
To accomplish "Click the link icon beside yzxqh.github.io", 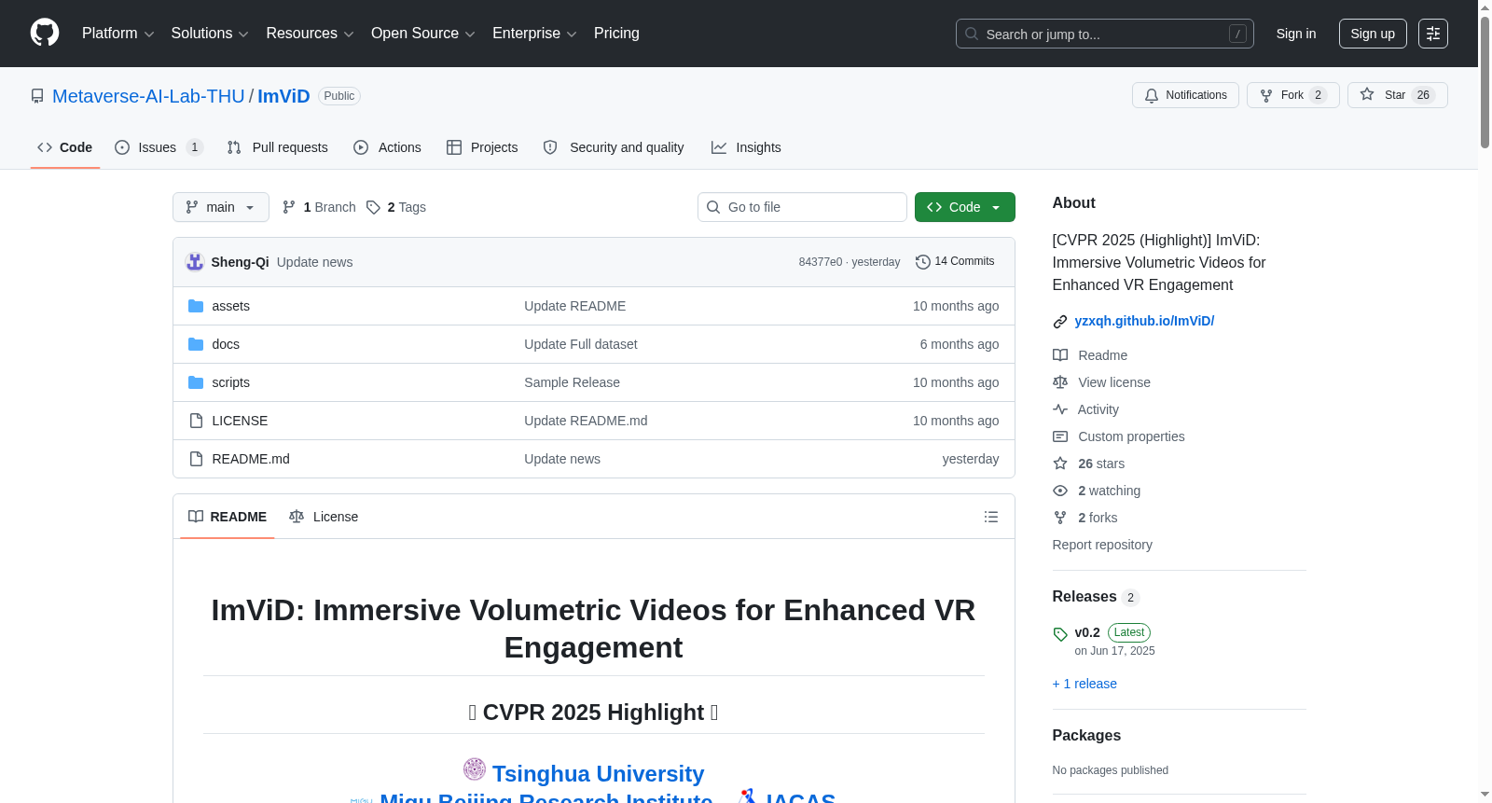I will click(1060, 322).
